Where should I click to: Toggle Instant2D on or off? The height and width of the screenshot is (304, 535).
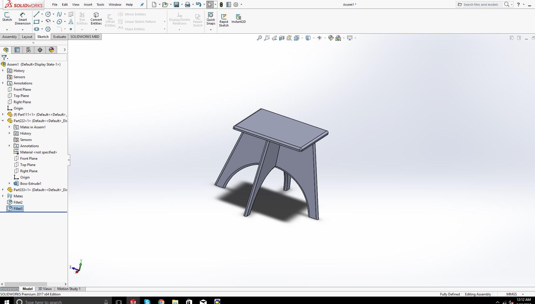[x=238, y=19]
